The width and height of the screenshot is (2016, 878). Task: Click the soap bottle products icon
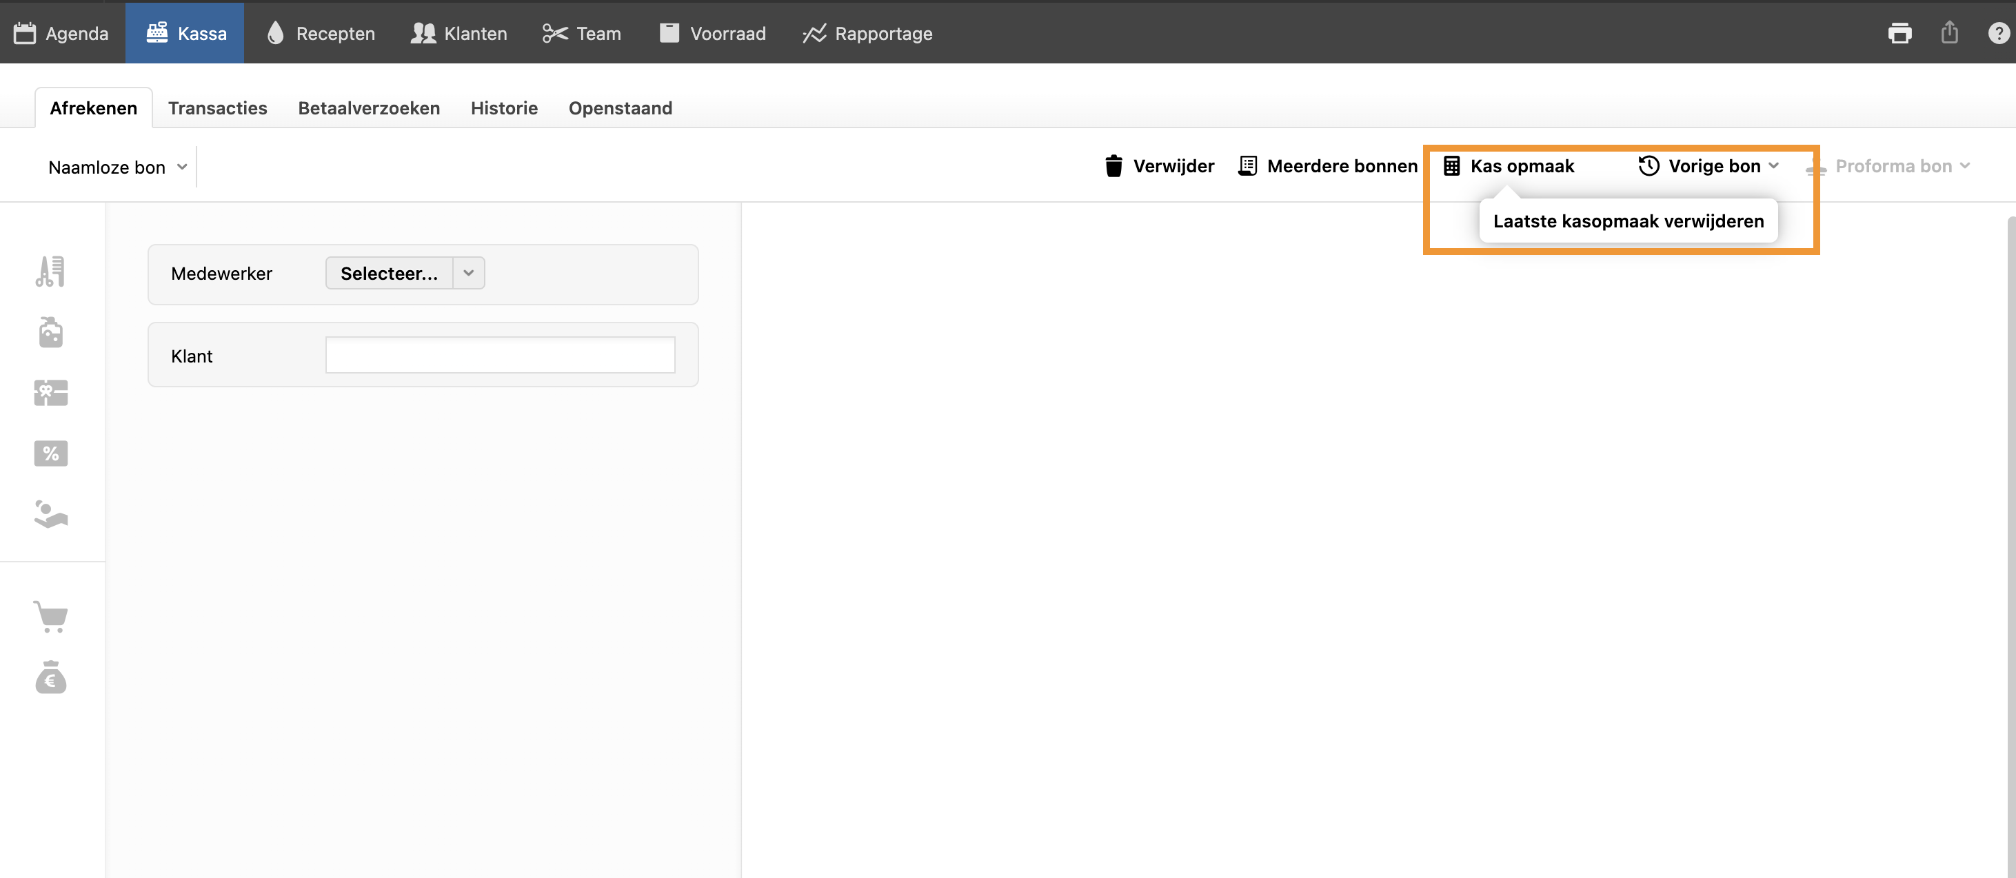[x=50, y=331]
